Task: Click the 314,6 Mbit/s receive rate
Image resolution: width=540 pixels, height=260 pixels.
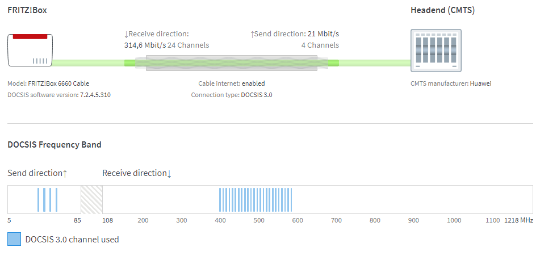Action: [x=145, y=45]
